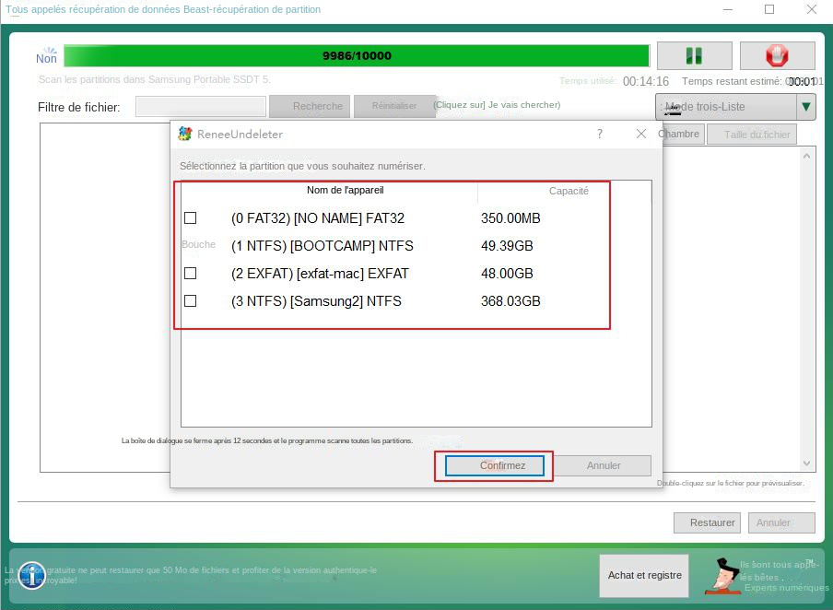The image size is (833, 610).
Task: Sort by the Nom de l'appareil column header
Action: [345, 190]
